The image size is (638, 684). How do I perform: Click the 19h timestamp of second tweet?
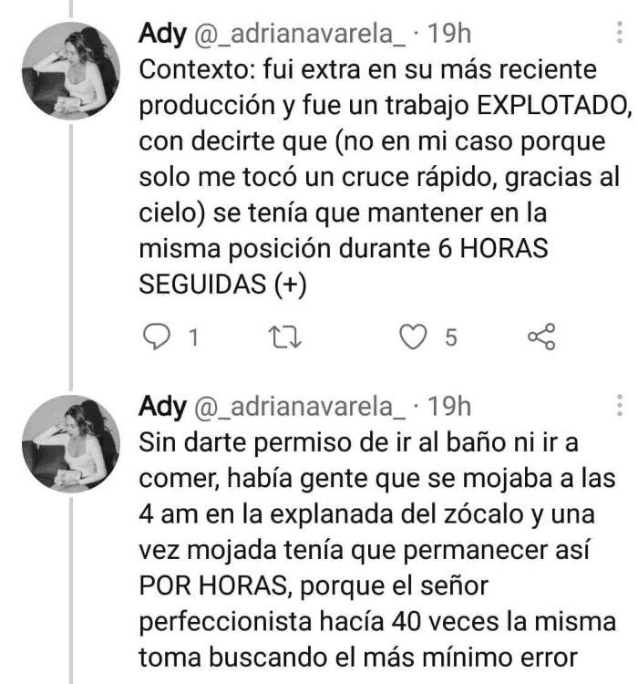point(449,407)
